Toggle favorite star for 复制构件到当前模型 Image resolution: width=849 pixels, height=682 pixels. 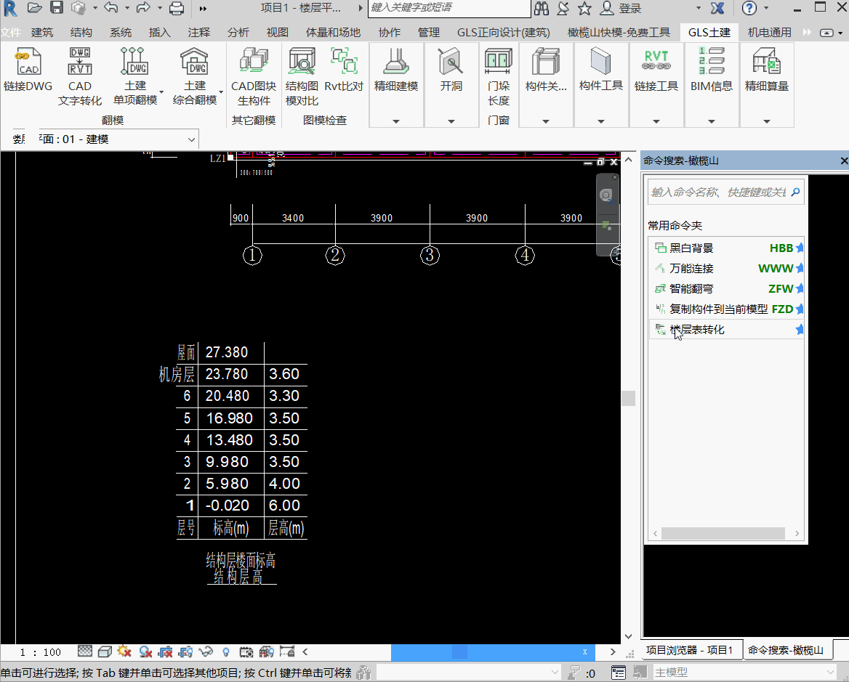point(800,309)
